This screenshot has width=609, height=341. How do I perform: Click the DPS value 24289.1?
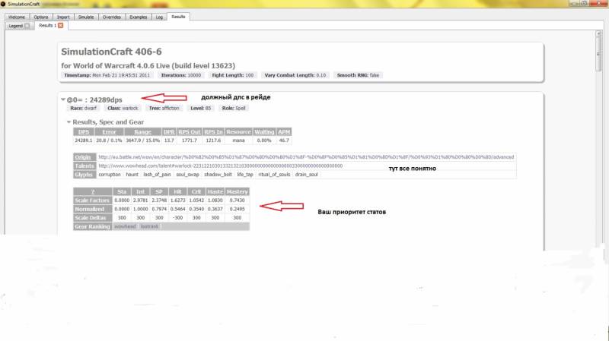pyautogui.click(x=84, y=141)
